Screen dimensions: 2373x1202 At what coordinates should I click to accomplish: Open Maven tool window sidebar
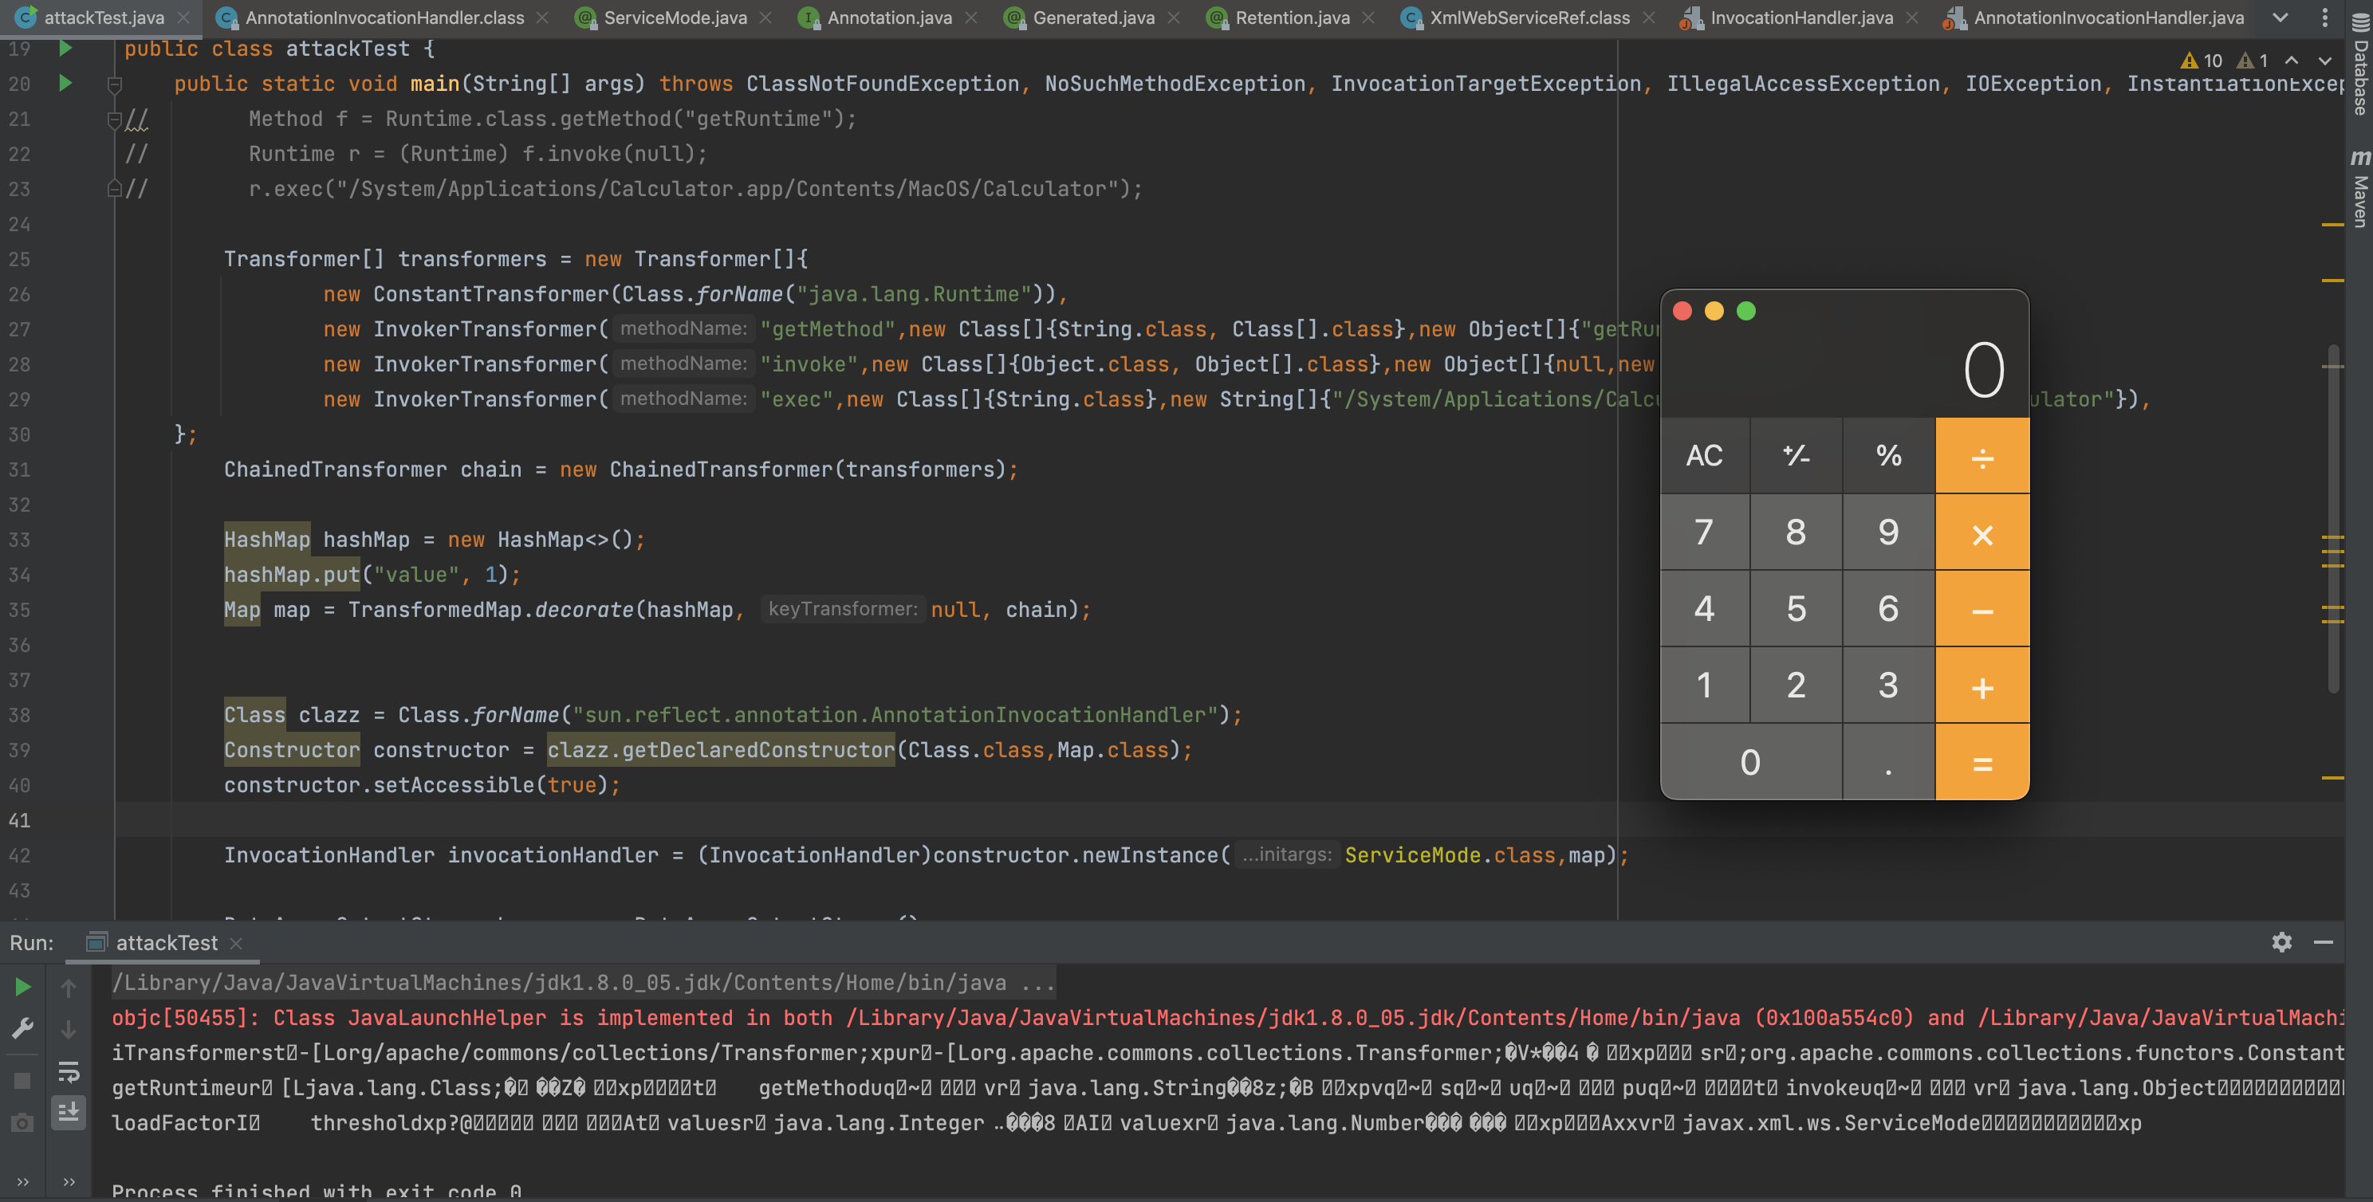click(2360, 189)
